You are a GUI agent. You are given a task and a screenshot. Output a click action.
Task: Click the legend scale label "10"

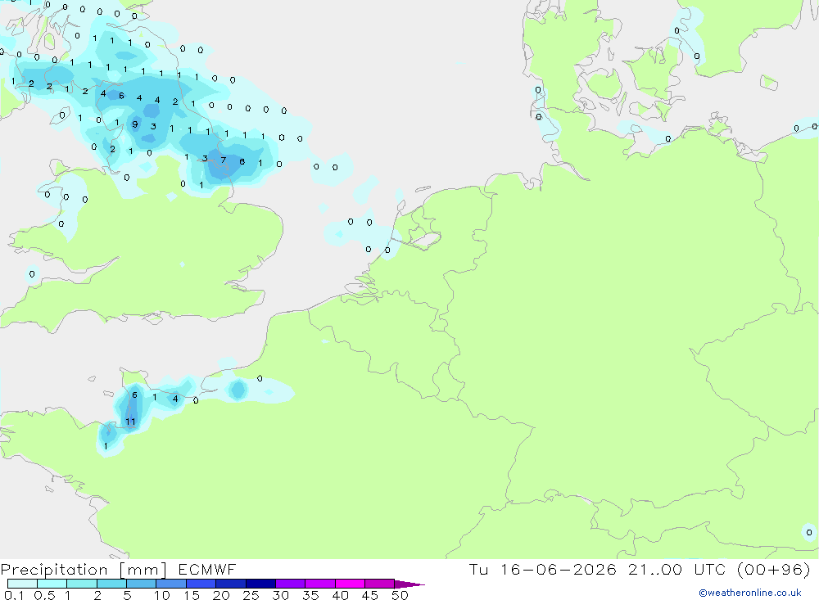pos(162,595)
